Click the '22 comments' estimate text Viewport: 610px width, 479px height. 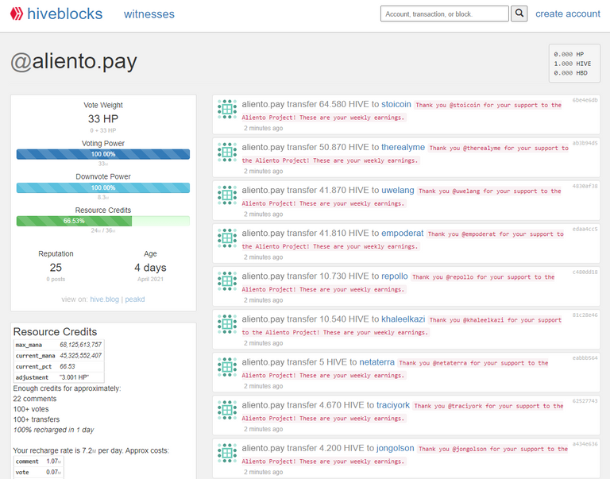pos(35,399)
